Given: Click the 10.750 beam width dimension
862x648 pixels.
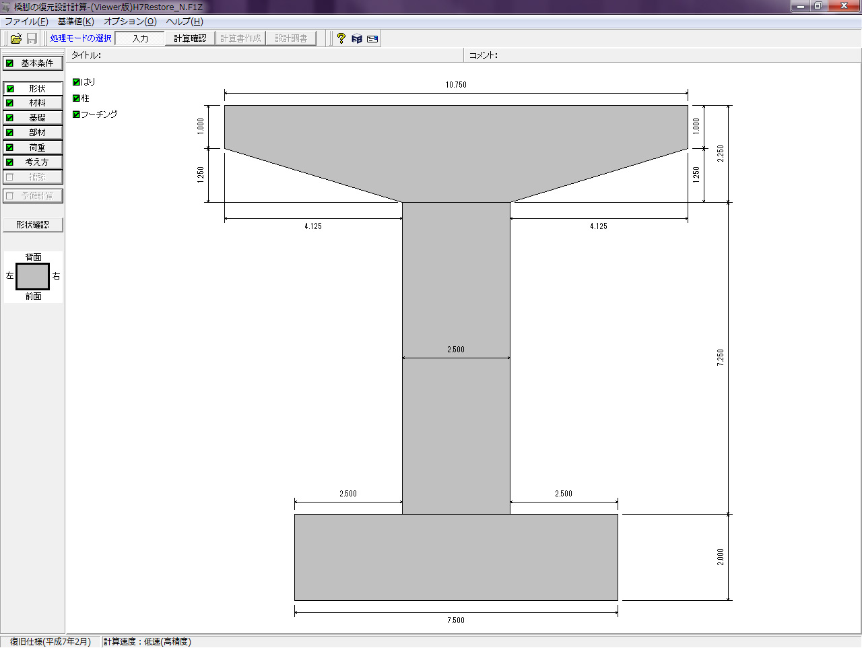Looking at the screenshot, I should point(456,85).
